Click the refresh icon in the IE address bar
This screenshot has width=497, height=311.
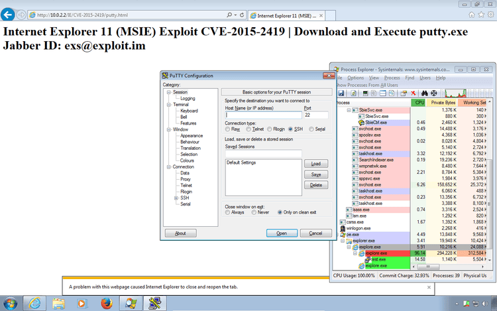[x=242, y=15]
